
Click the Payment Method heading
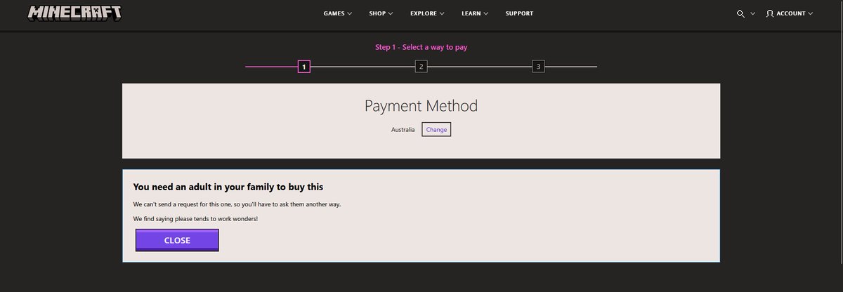pyautogui.click(x=421, y=106)
